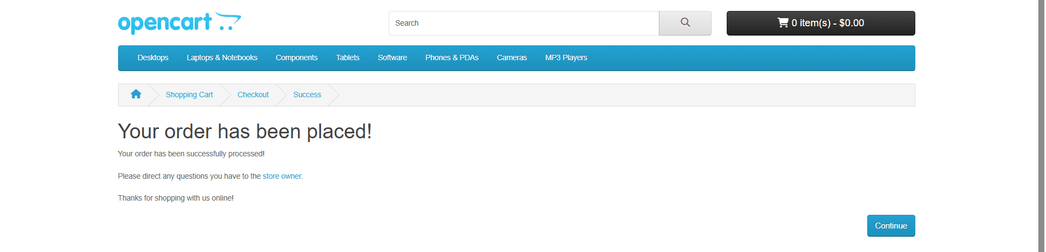1046x252 pixels.
Task: Click the Checkout breadcrumb link
Action: click(x=253, y=95)
